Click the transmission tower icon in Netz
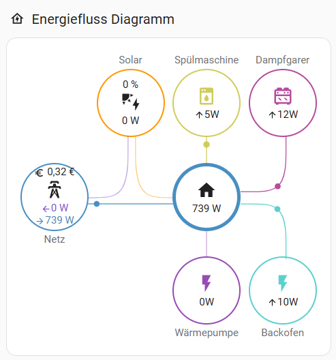The height and width of the screenshot is (360, 336). coord(55,190)
